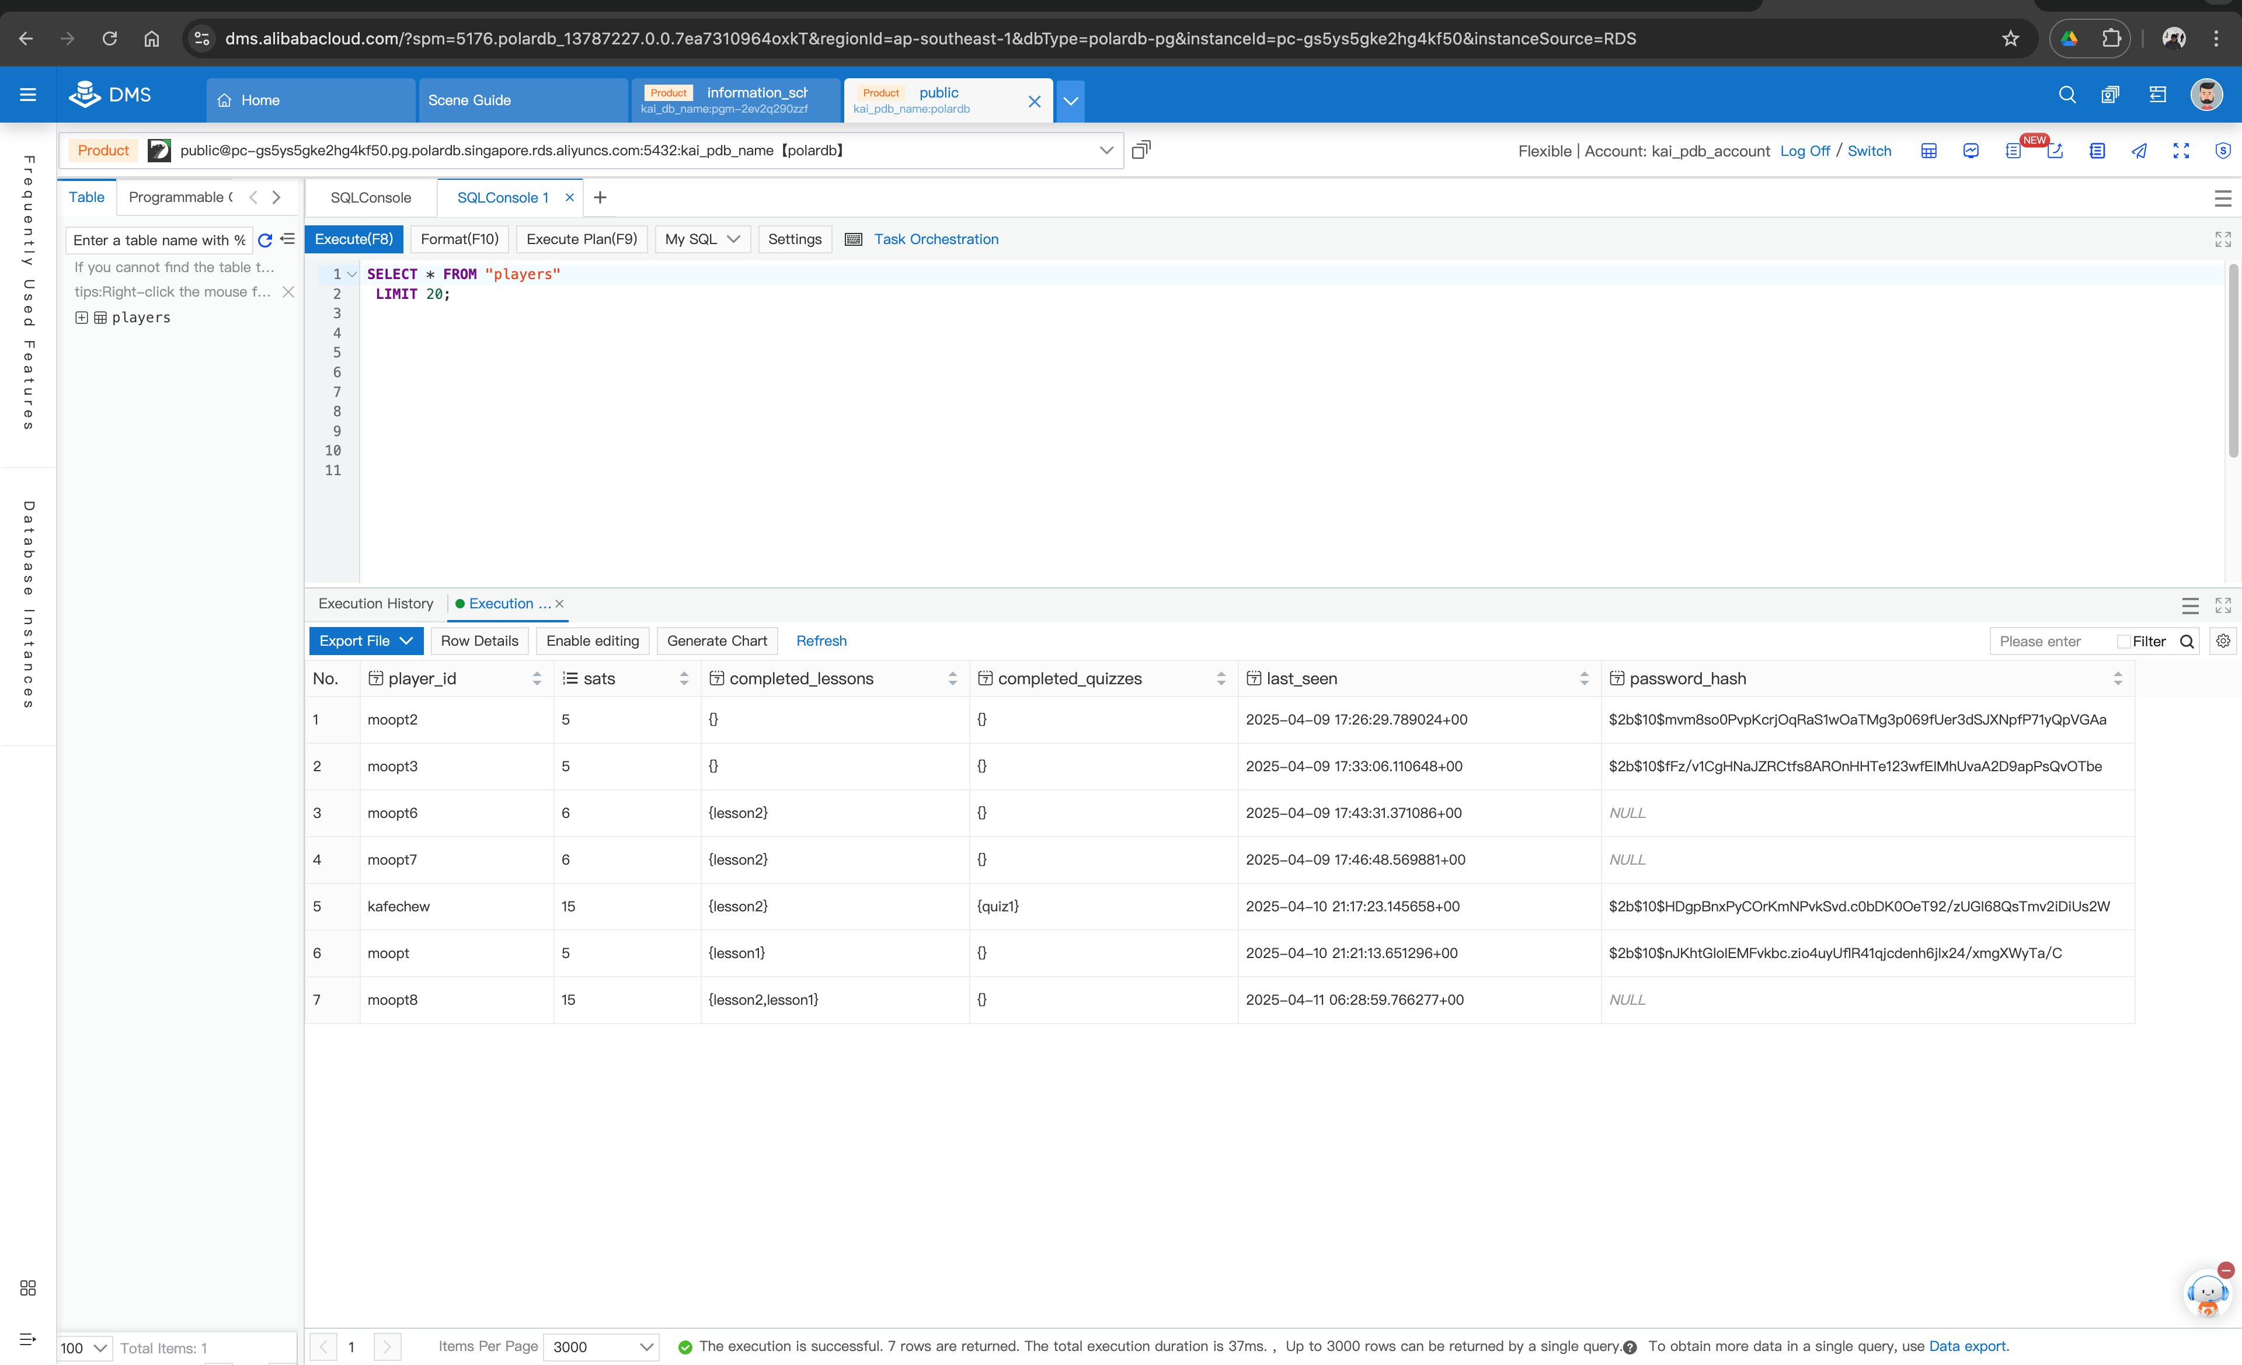Click the Please enter filter field
This screenshot has height=1365, width=2242.
[2052, 642]
